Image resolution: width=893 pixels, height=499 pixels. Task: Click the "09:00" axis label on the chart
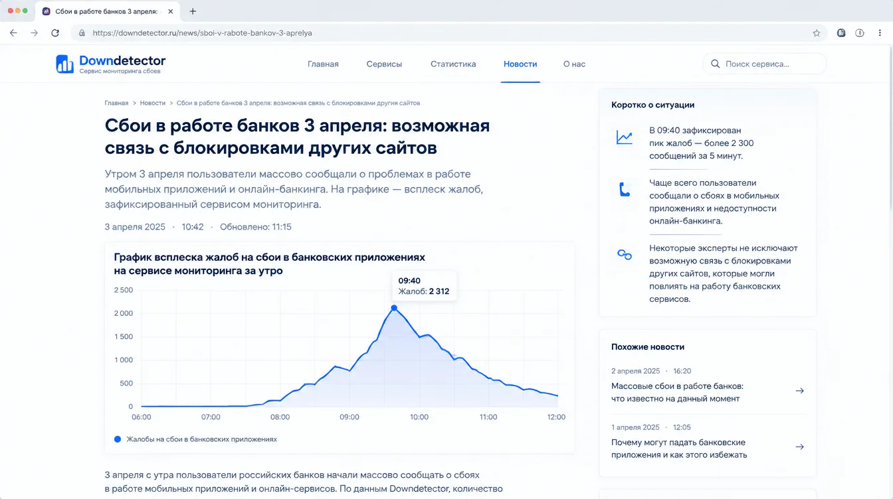pos(349,417)
